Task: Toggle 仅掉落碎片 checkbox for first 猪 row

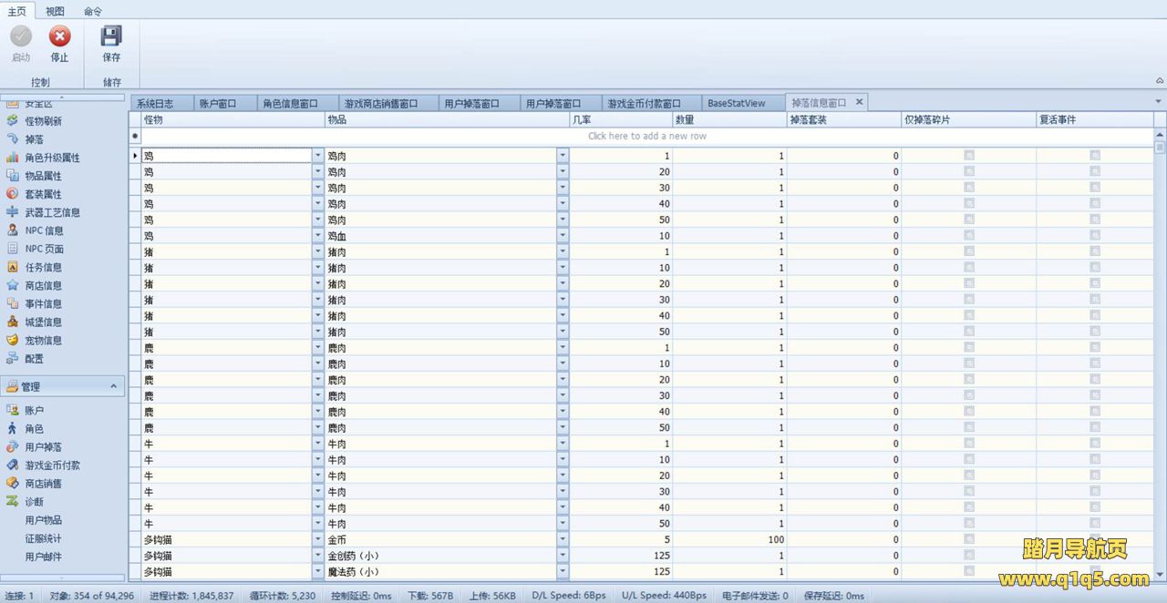Action: coord(968,251)
